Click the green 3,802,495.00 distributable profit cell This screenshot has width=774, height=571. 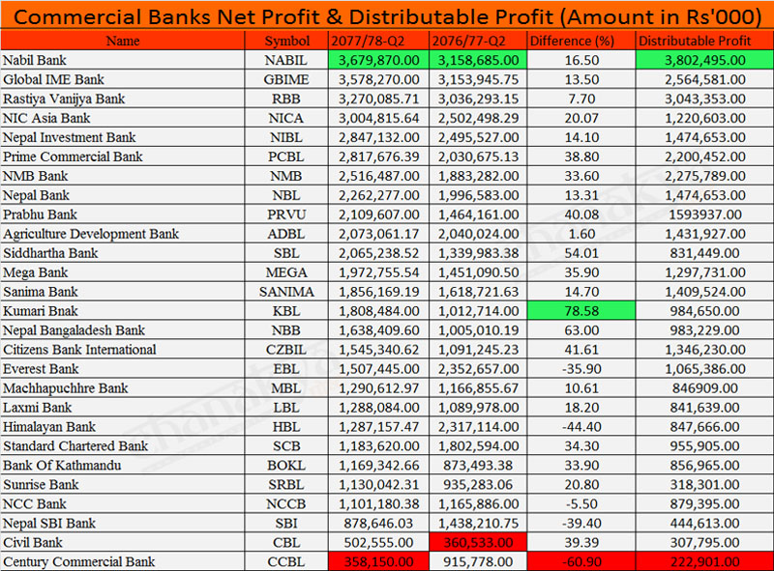coord(703,60)
